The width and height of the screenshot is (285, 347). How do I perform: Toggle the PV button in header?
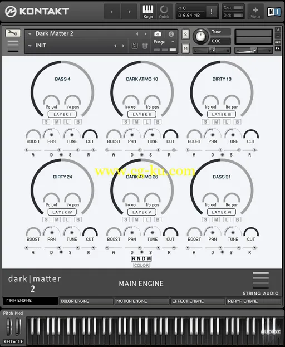click(x=278, y=48)
